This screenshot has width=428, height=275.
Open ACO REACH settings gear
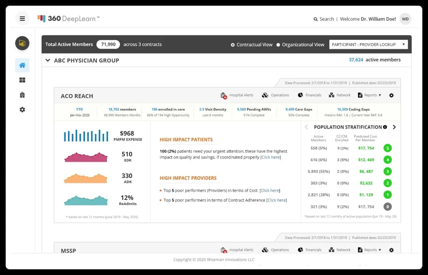pos(391,95)
